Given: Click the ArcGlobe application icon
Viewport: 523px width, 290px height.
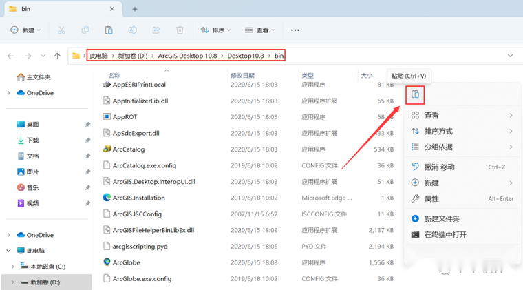Looking at the screenshot, I should [x=107, y=262].
